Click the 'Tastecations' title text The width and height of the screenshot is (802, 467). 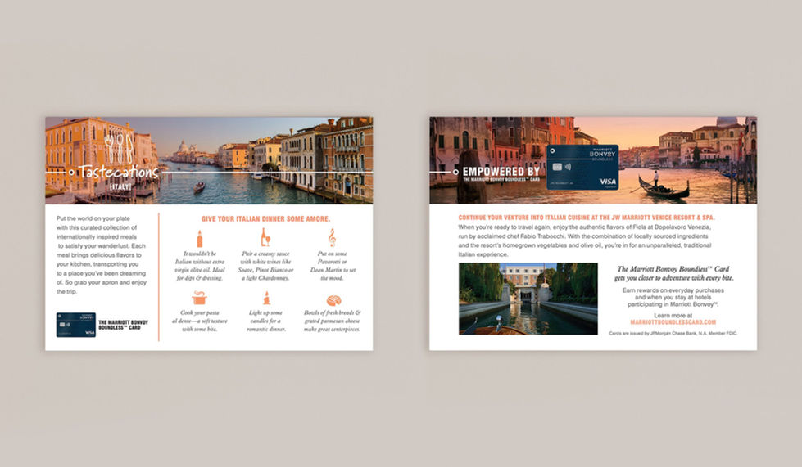click(x=119, y=172)
